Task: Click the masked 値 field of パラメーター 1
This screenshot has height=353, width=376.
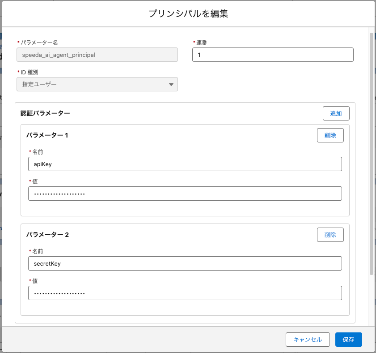Action: click(x=185, y=194)
